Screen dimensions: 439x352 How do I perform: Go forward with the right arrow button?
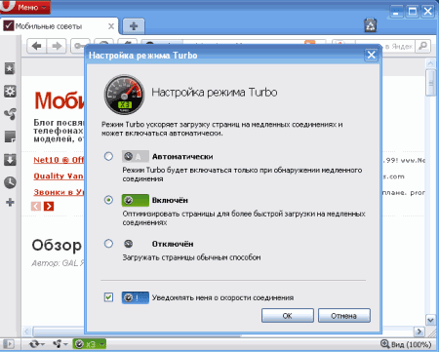(x=57, y=46)
